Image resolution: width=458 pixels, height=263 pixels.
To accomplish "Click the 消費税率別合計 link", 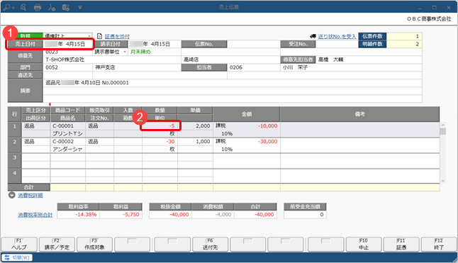I will tap(35, 215).
